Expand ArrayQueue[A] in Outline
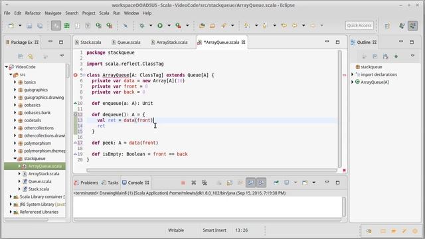Screen dimensions: 425x239 tap(353, 82)
